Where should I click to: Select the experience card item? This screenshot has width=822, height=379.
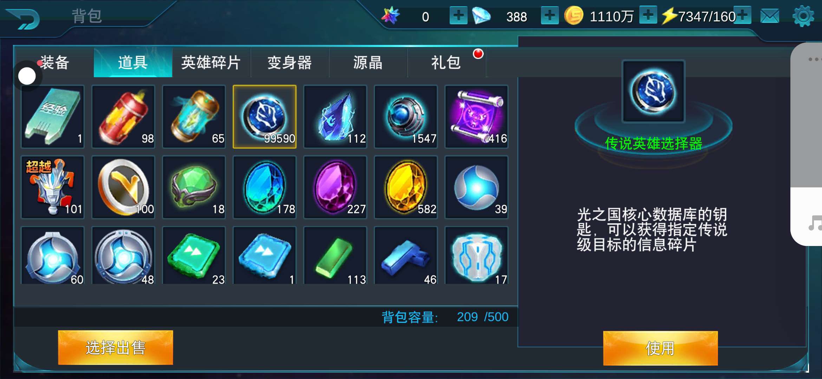coord(53,117)
